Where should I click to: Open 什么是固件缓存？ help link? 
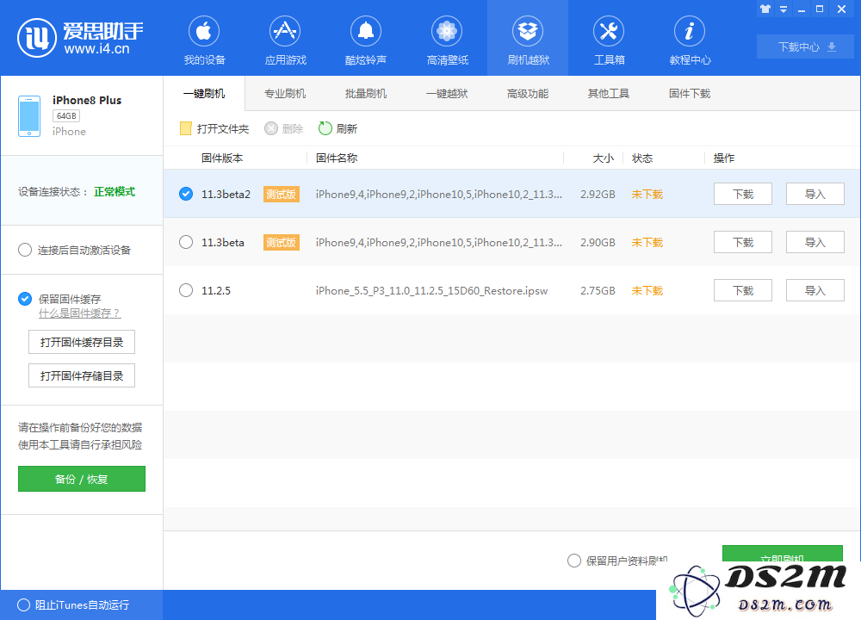[79, 313]
